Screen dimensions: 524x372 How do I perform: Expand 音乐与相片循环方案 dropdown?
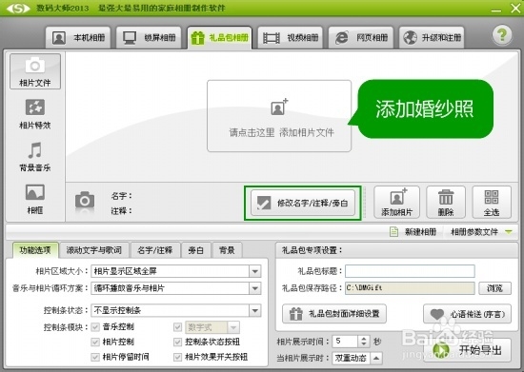[255, 288]
